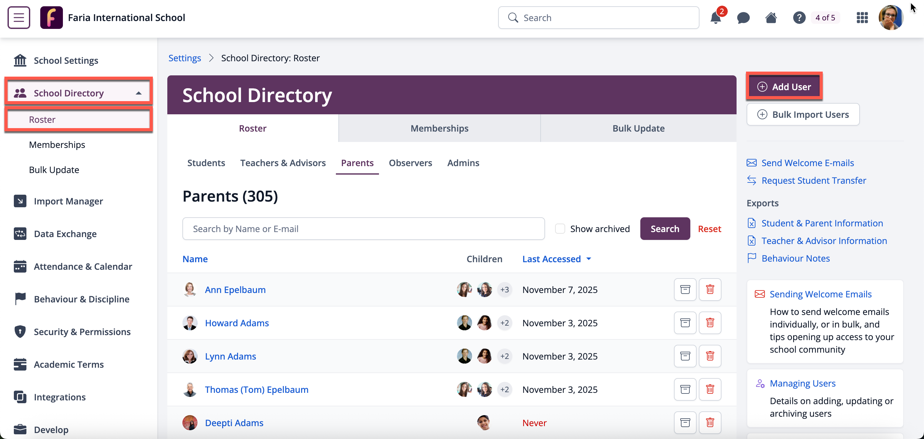
Task: Archive Ann Epelbaum using archive icon
Action: coord(685,289)
